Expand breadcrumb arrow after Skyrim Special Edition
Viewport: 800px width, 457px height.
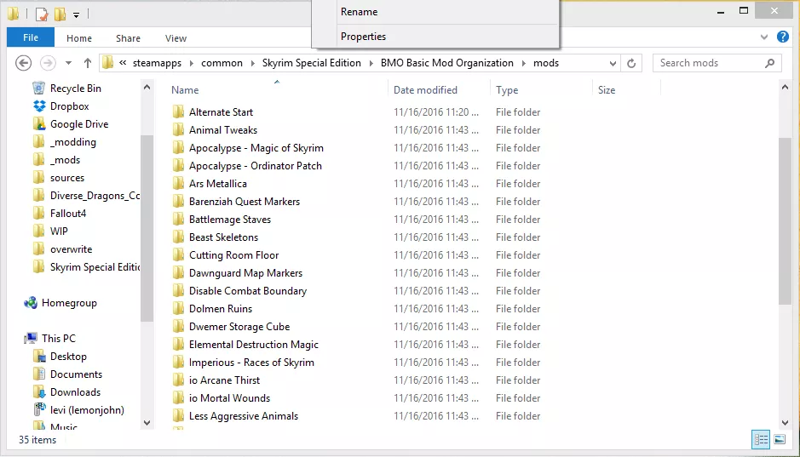pos(371,63)
